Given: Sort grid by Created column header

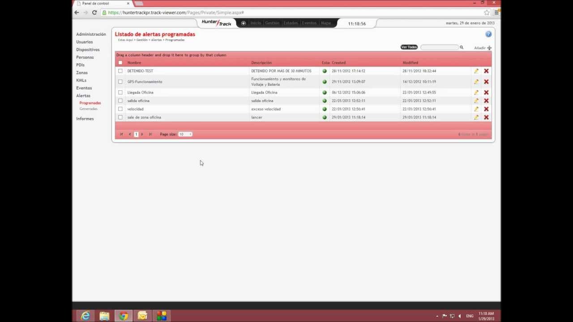Looking at the screenshot, I should (339, 63).
